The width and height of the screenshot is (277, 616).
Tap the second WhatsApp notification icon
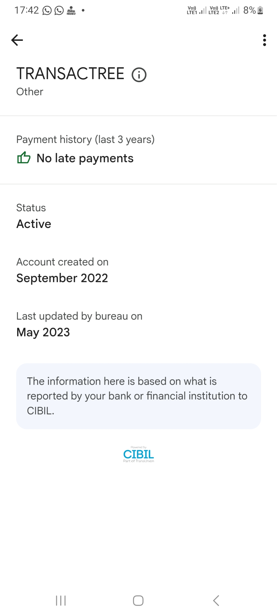[59, 11]
